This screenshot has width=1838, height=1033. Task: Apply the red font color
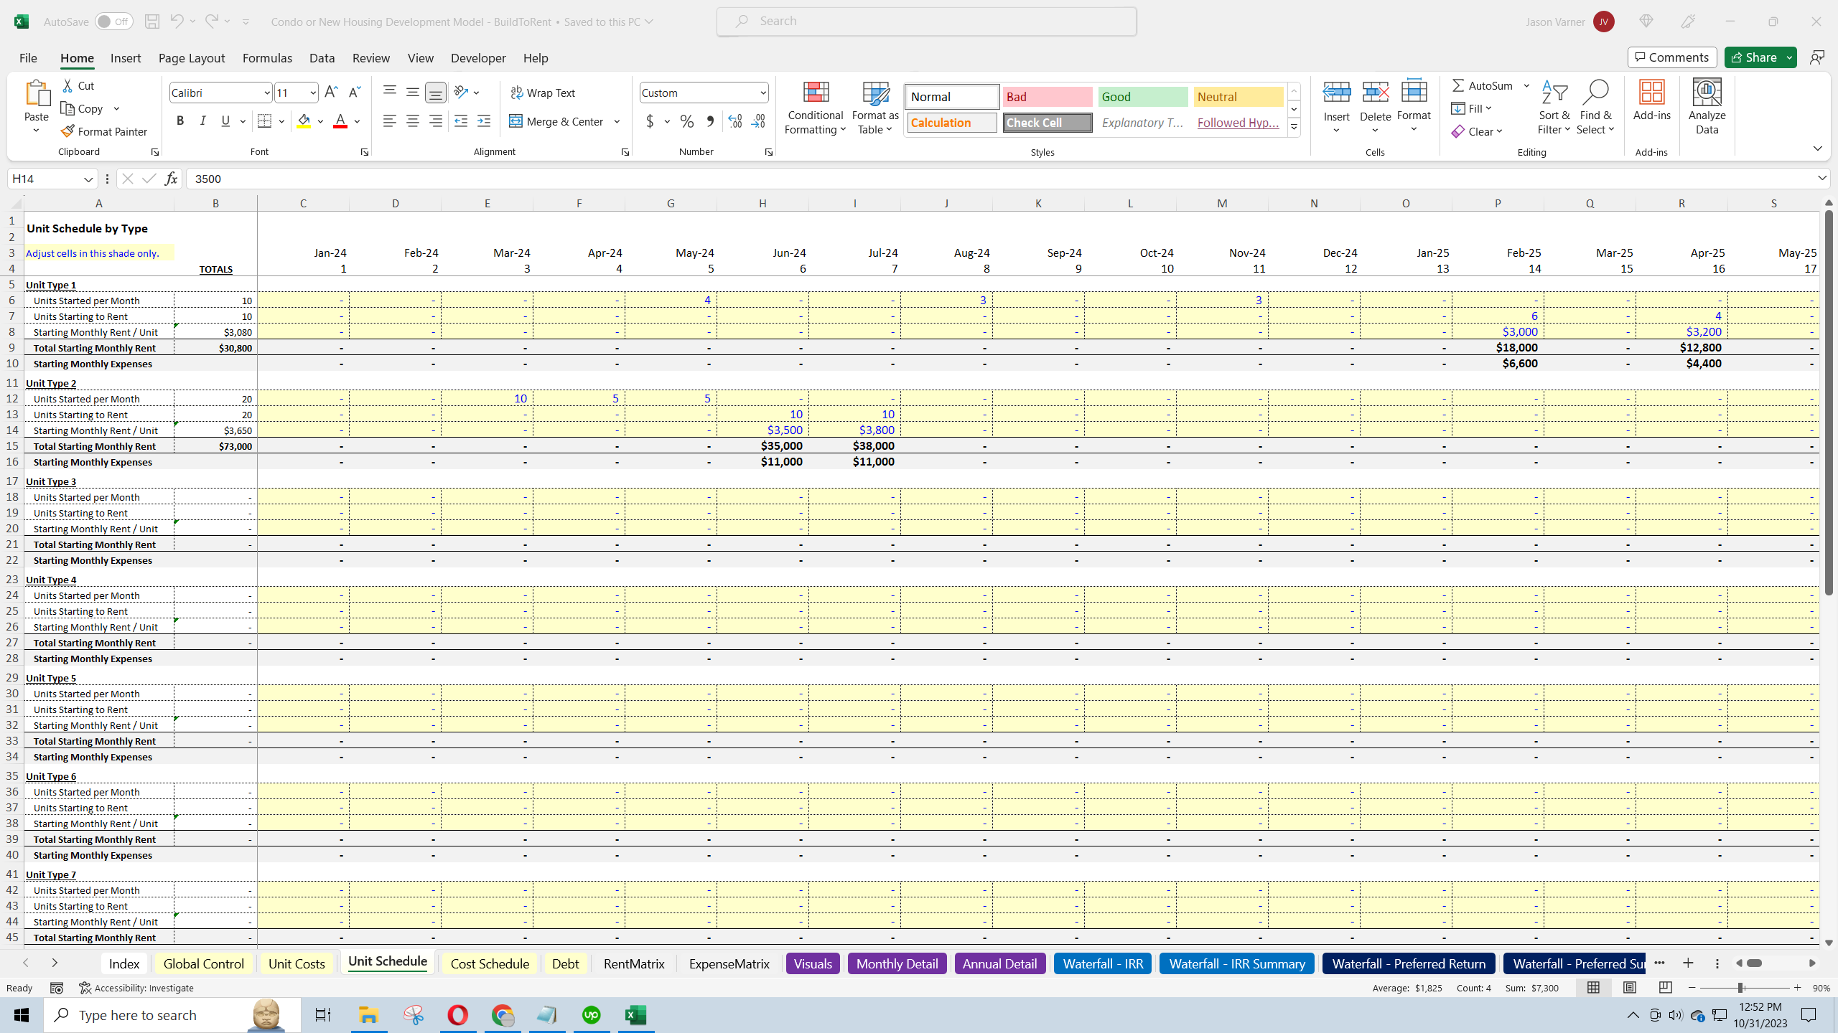pyautogui.click(x=340, y=121)
